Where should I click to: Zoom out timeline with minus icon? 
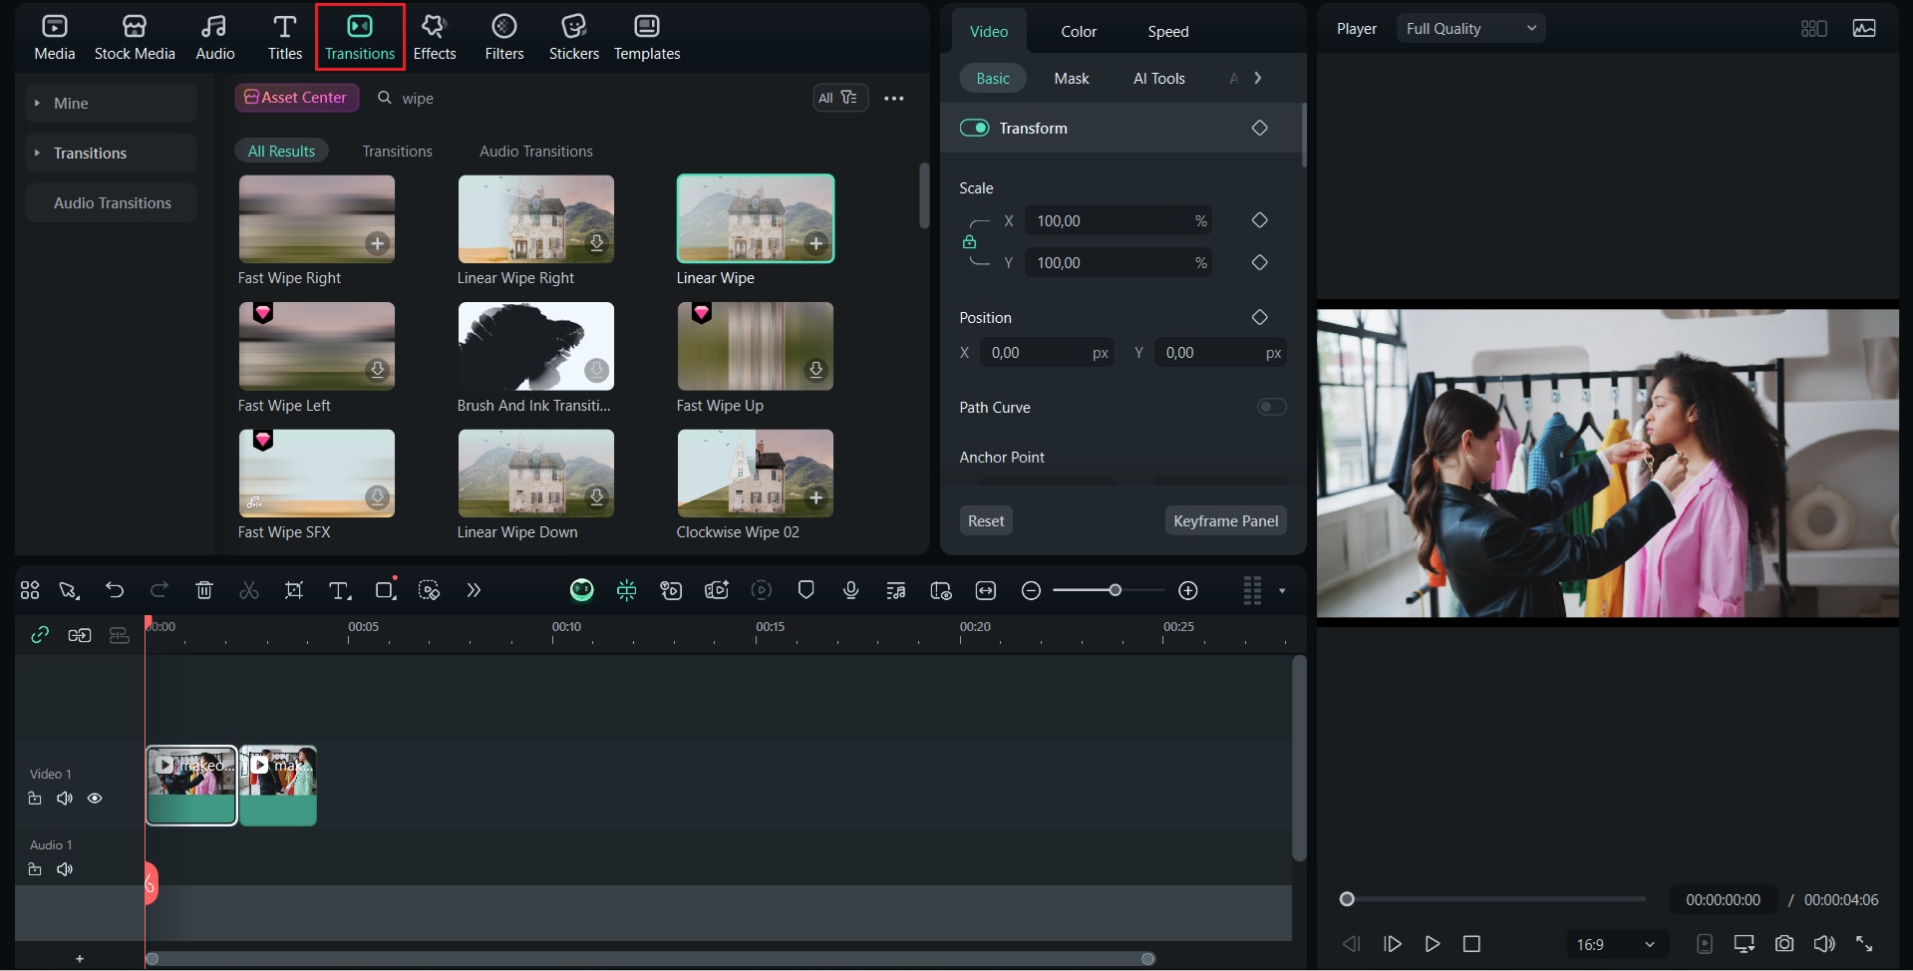(1031, 591)
